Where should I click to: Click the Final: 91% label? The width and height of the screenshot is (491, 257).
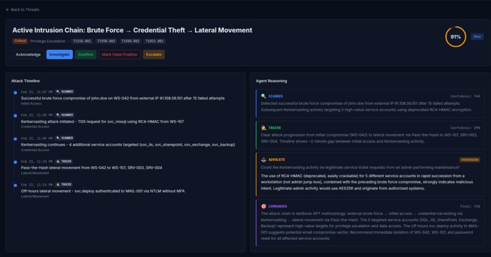click(x=470, y=206)
